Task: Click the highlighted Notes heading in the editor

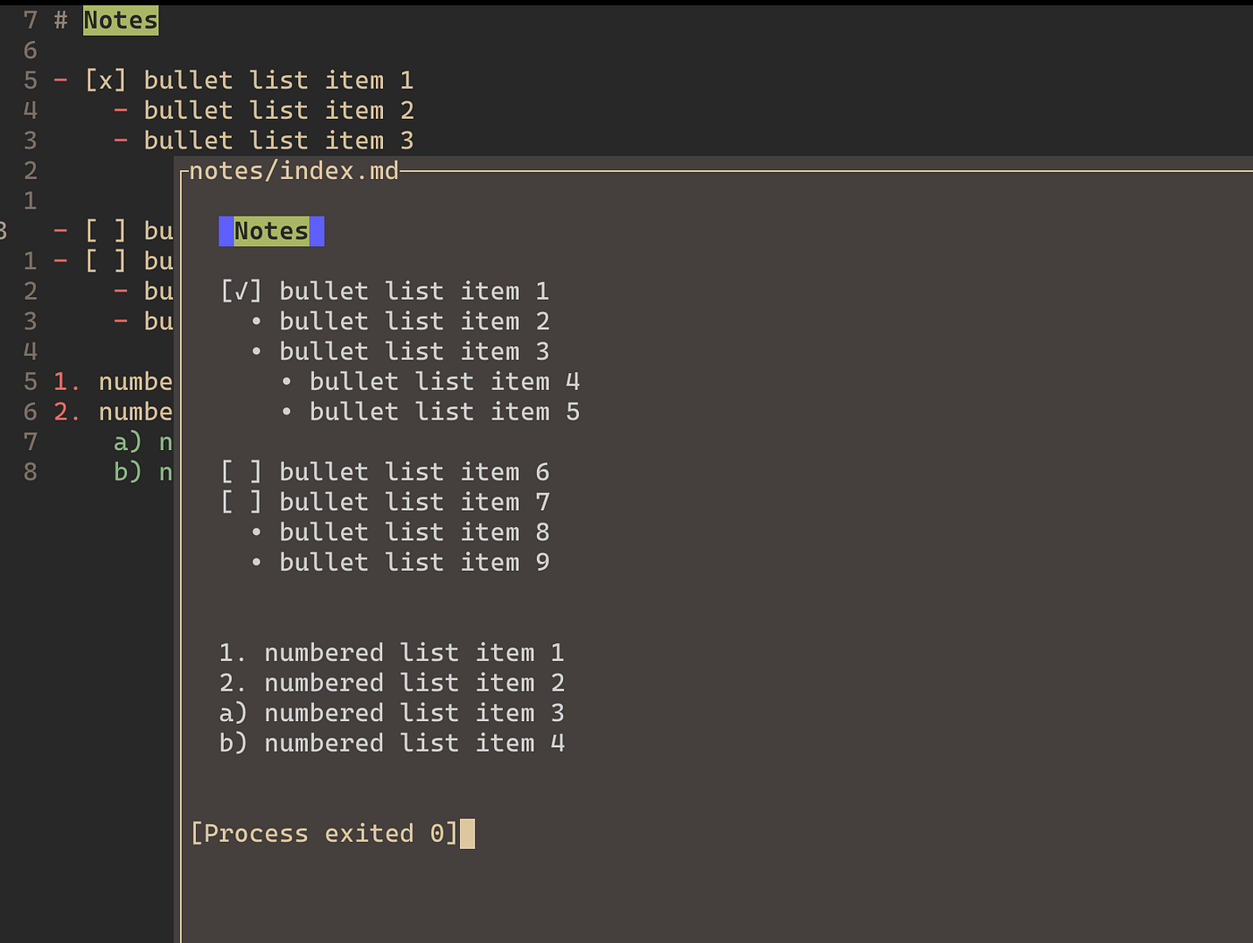Action: (121, 21)
